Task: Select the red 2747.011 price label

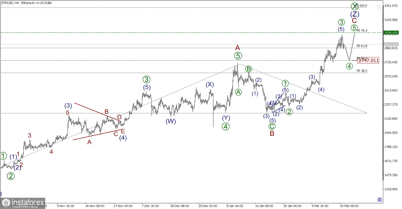Action: [368, 60]
